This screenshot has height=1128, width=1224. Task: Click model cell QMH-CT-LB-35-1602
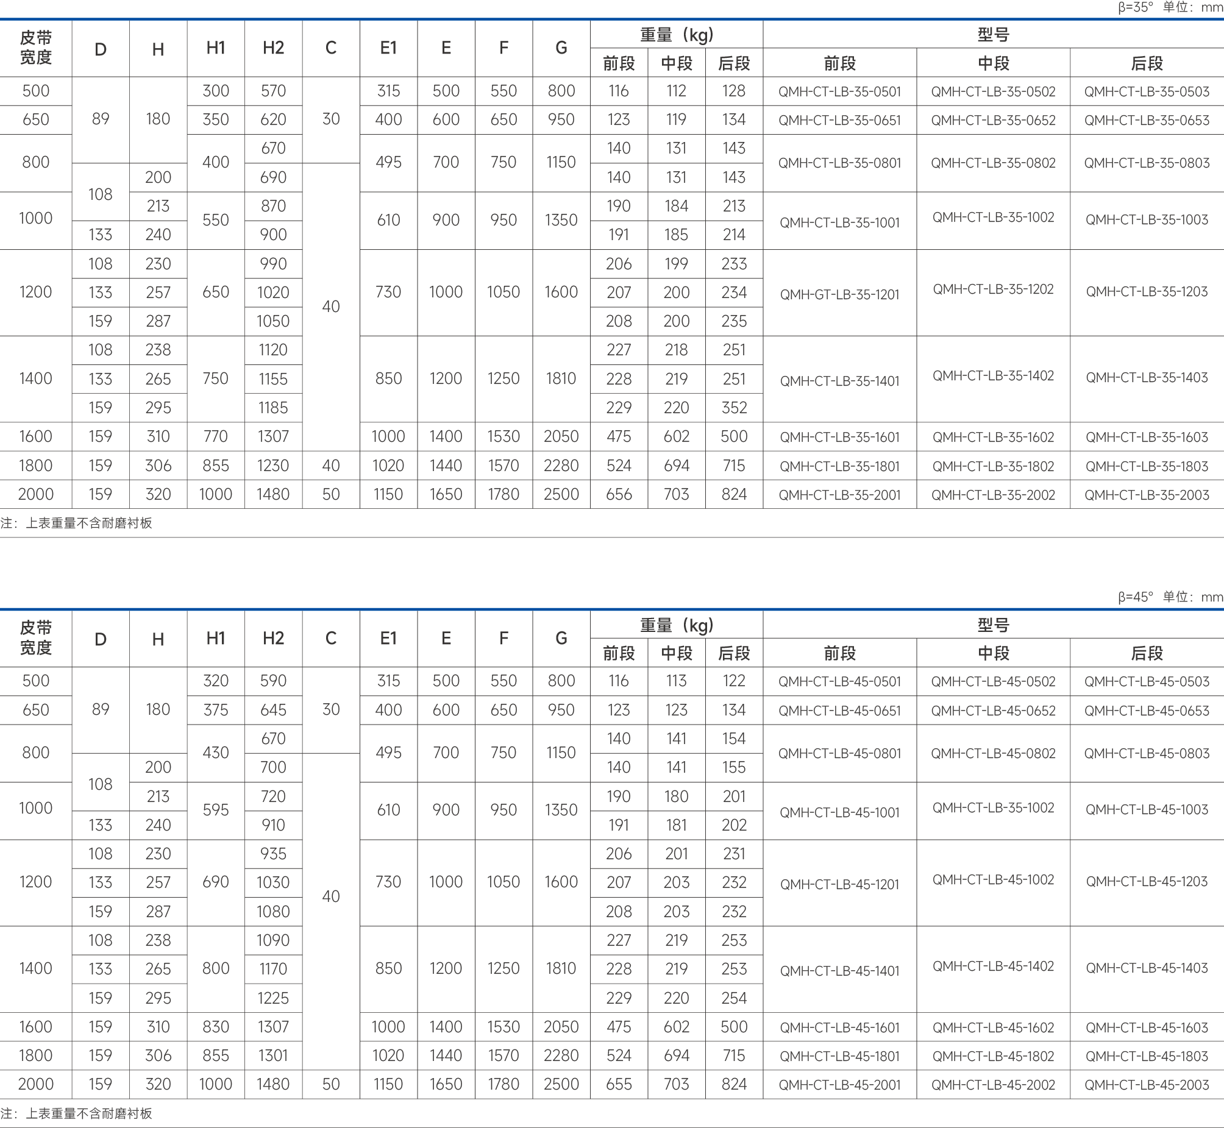(x=992, y=437)
